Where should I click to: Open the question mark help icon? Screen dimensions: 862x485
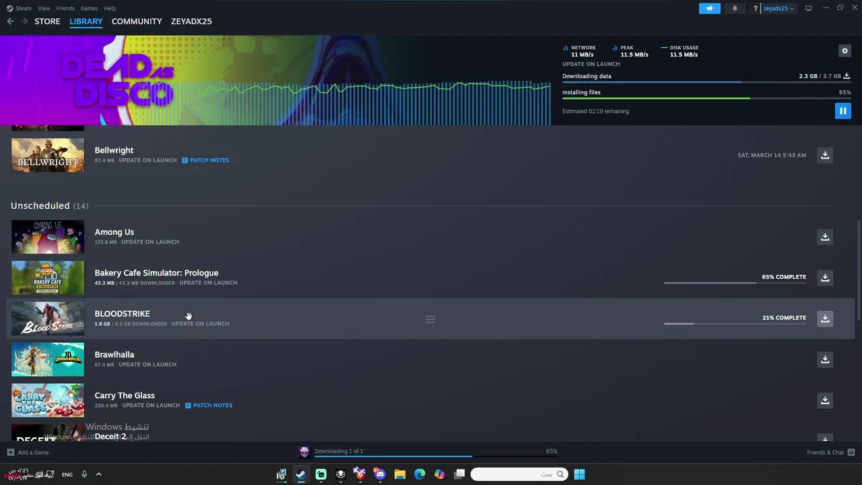click(755, 8)
